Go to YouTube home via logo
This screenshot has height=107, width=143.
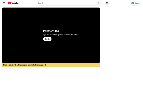coord(13,3)
